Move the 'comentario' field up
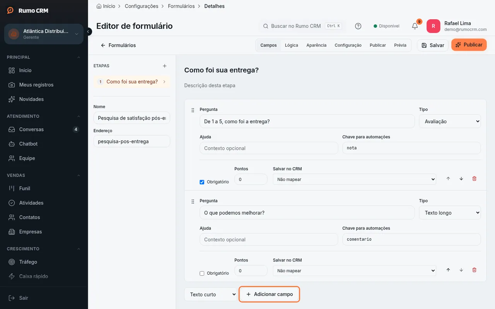 [448, 270]
